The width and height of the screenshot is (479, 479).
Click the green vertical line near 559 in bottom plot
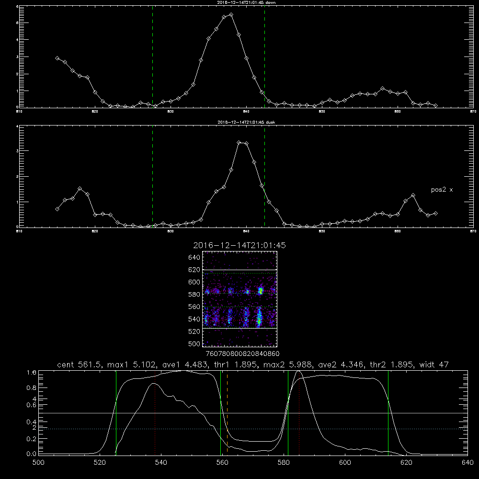(220, 412)
